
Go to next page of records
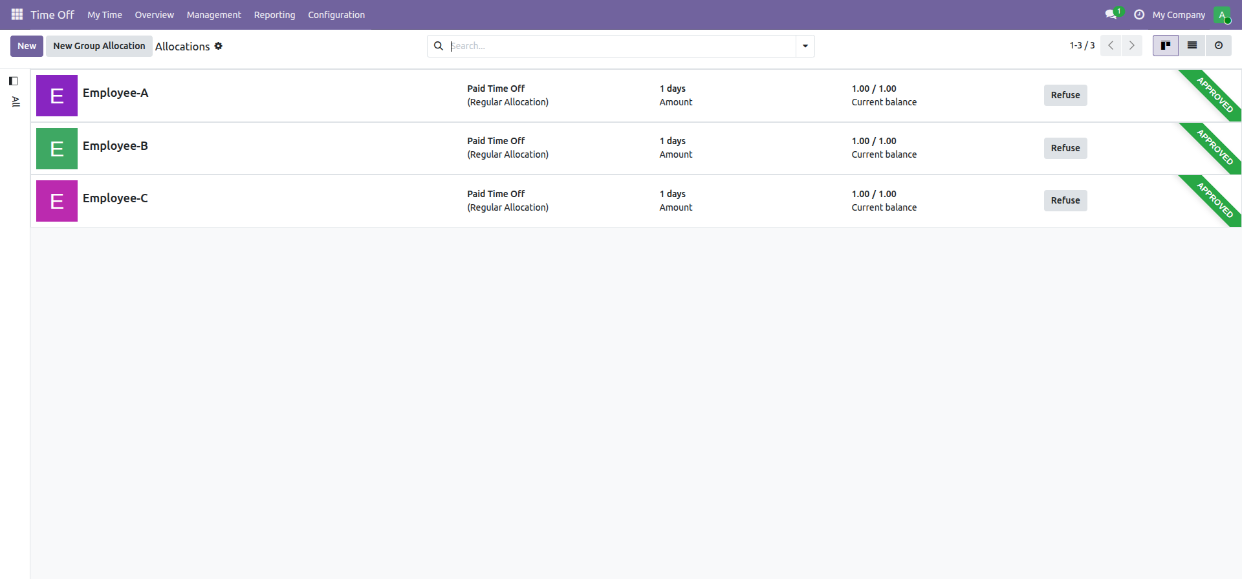click(1132, 45)
